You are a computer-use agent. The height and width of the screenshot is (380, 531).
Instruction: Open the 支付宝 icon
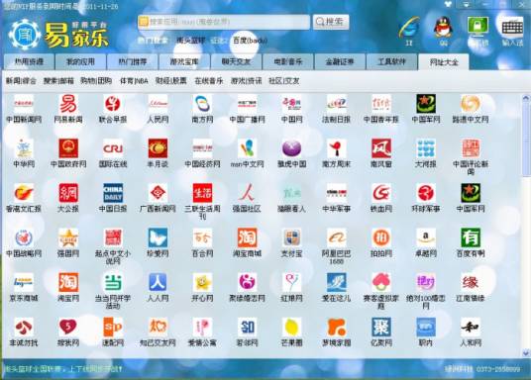[292, 237]
